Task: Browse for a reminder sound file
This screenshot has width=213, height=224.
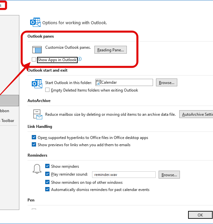Action: tap(169, 175)
